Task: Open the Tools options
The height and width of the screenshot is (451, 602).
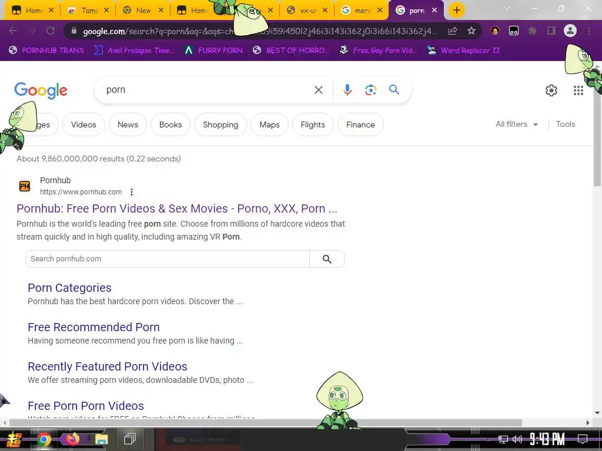Action: (566, 124)
